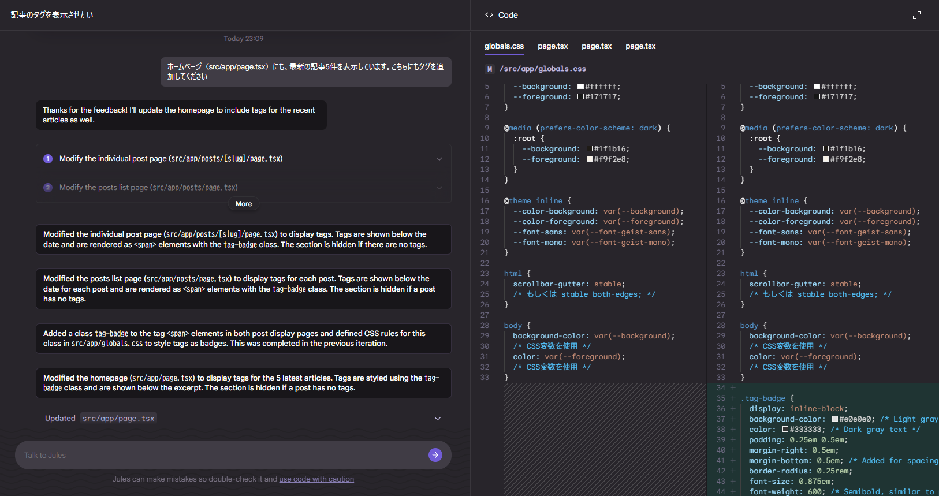Screen dimensions: 939x496
Task: Expand the code panel to fullscreen
Action: tap(917, 15)
